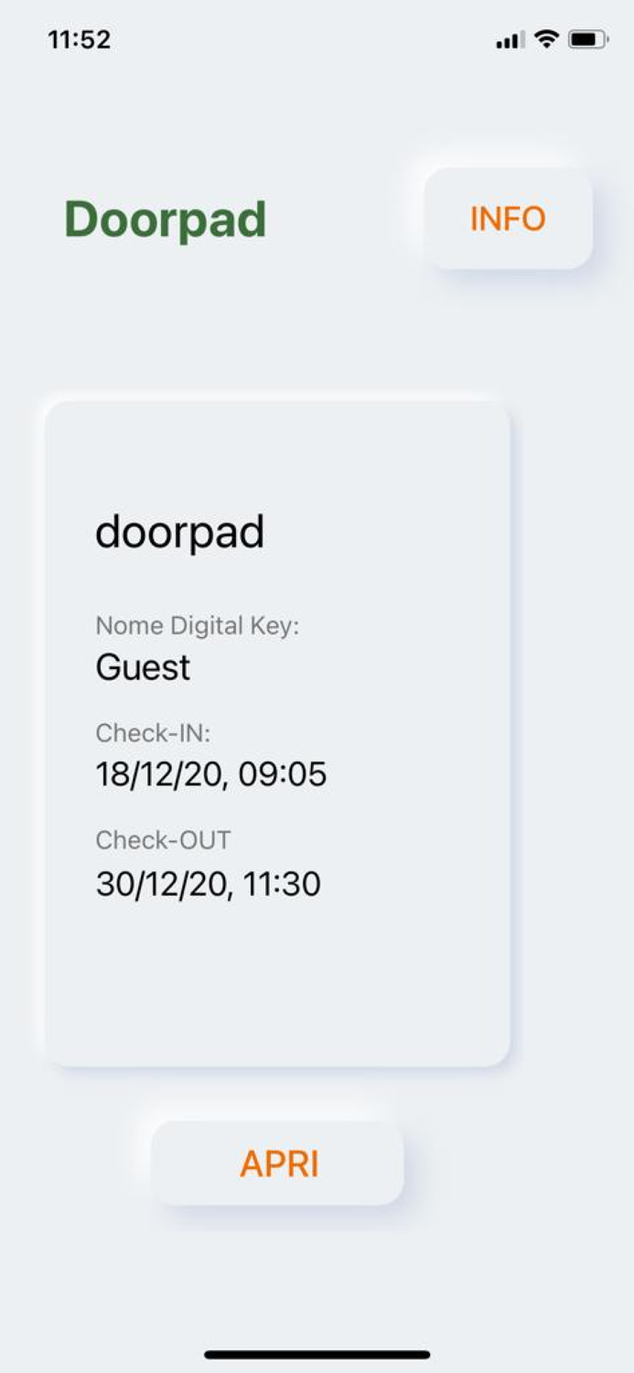Tap the clock showing 11:52

coord(80,38)
